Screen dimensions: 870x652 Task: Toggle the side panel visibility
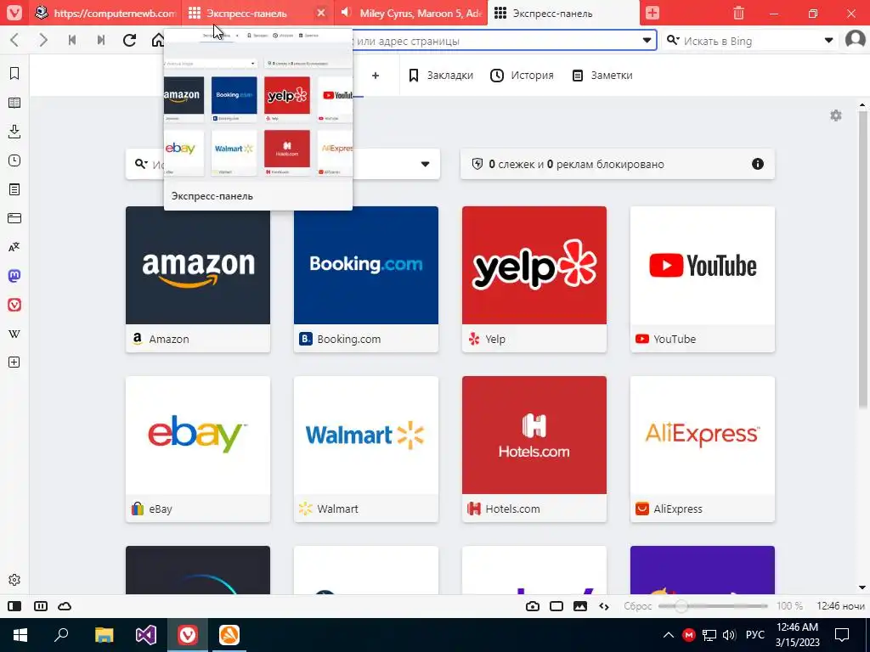[14, 606]
